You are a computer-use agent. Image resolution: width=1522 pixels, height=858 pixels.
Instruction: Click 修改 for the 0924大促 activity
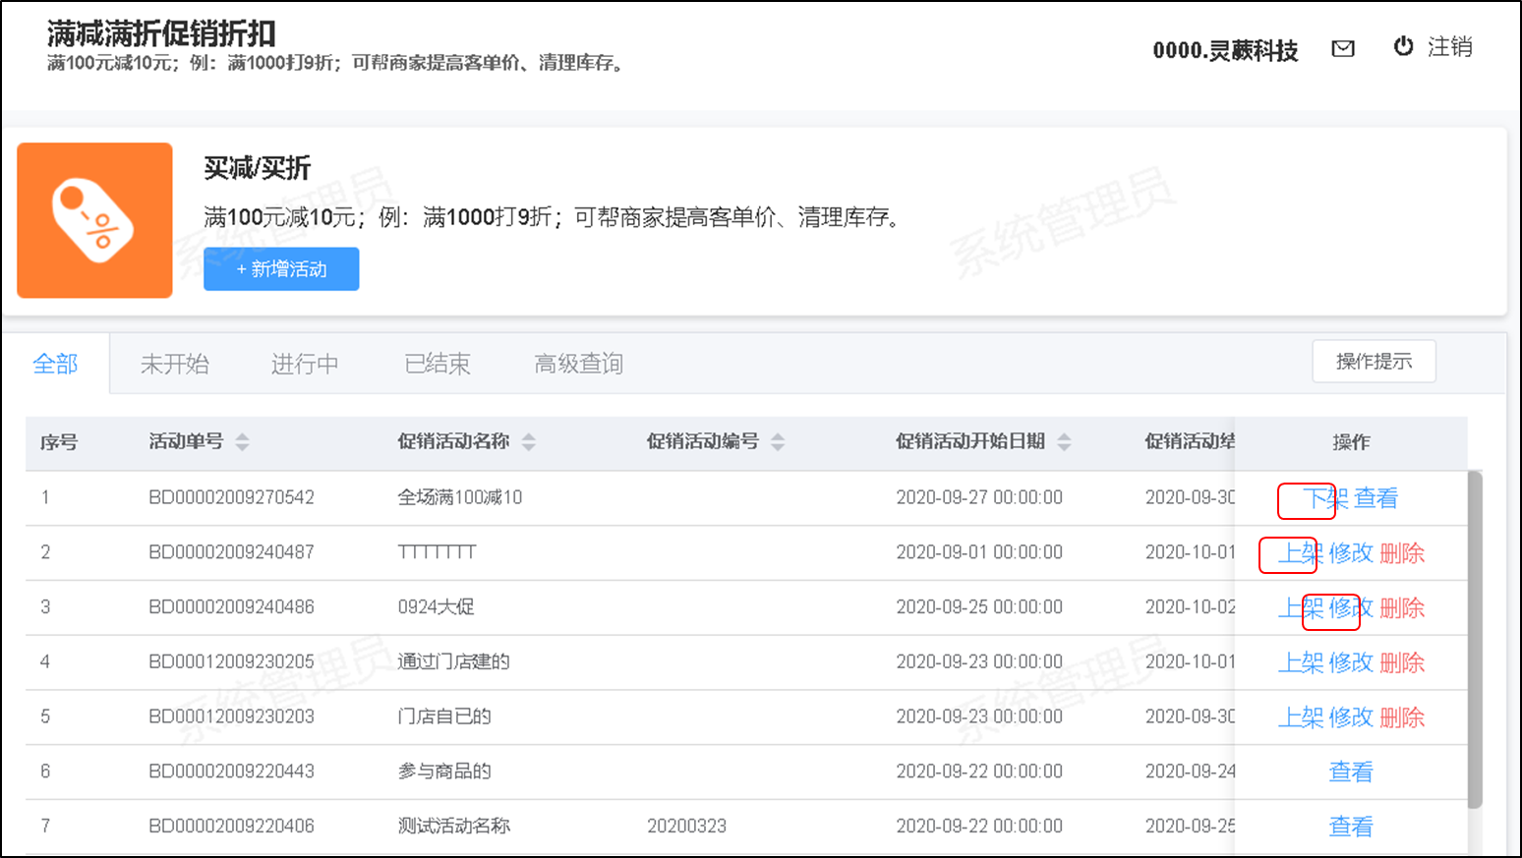tap(1350, 608)
